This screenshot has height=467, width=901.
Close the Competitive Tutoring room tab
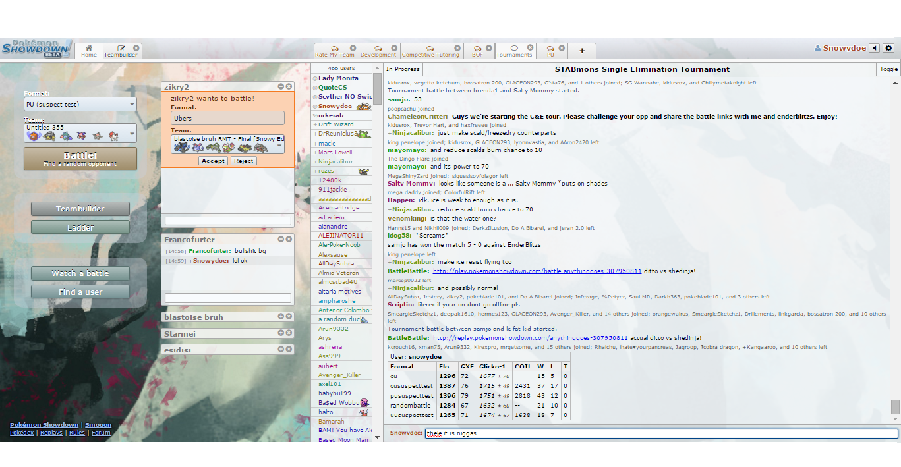click(x=457, y=48)
